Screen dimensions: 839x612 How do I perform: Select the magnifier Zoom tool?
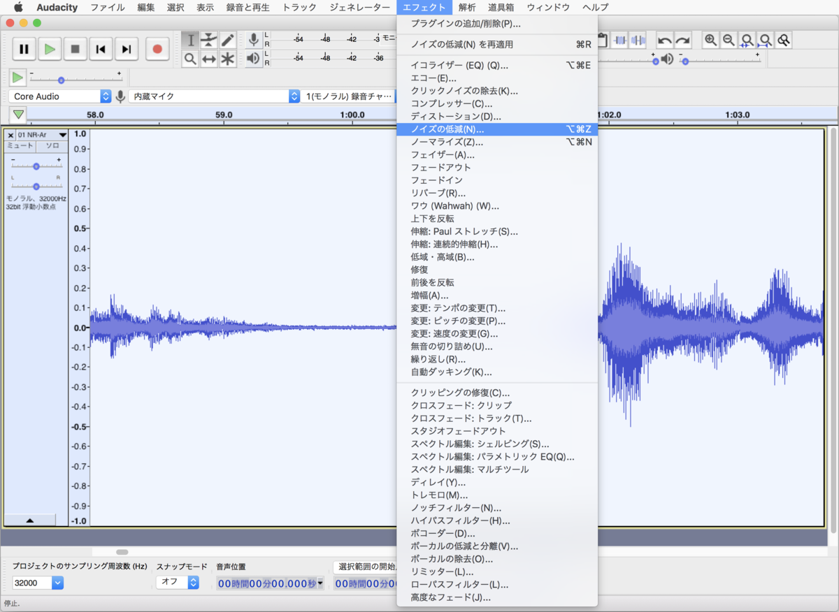click(191, 59)
